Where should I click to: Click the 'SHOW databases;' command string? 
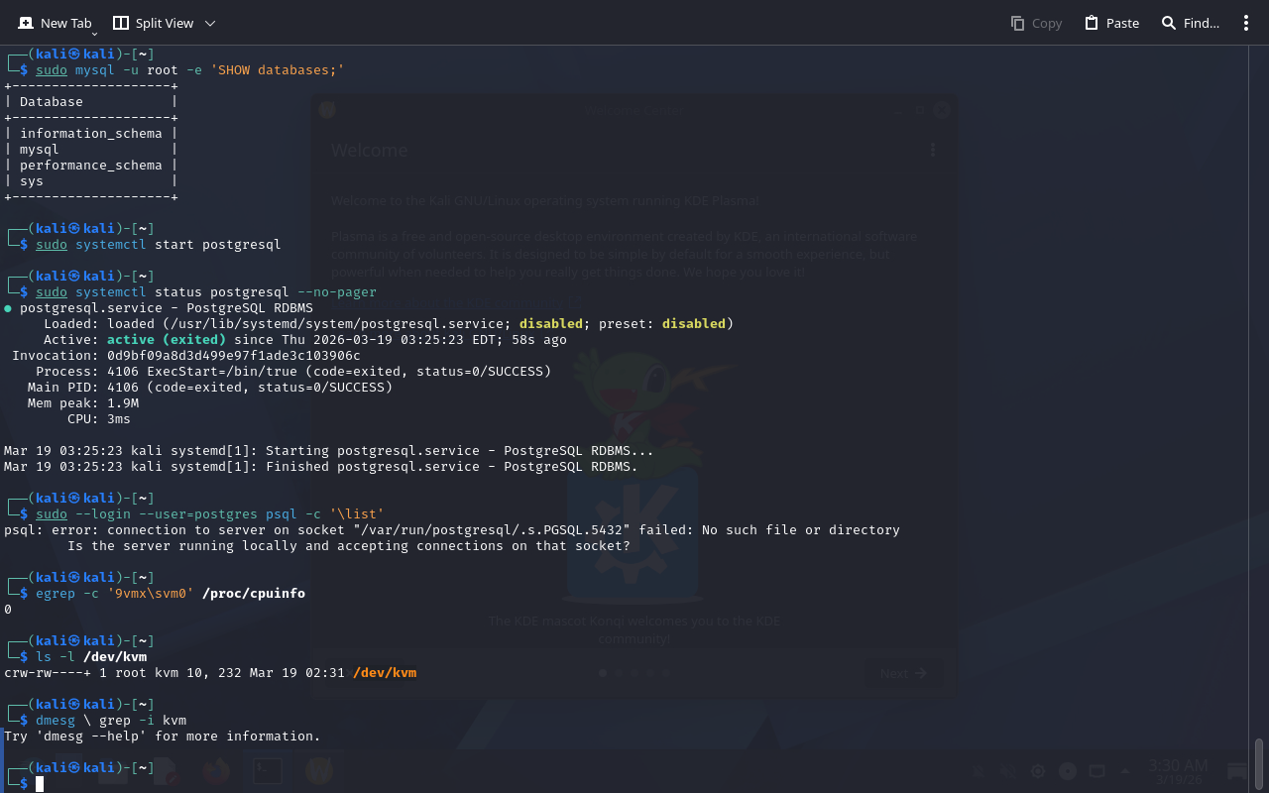(281, 70)
